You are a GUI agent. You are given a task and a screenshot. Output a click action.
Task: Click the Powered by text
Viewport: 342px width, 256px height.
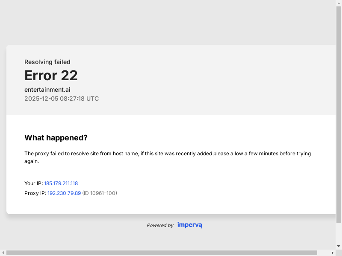pos(160,225)
